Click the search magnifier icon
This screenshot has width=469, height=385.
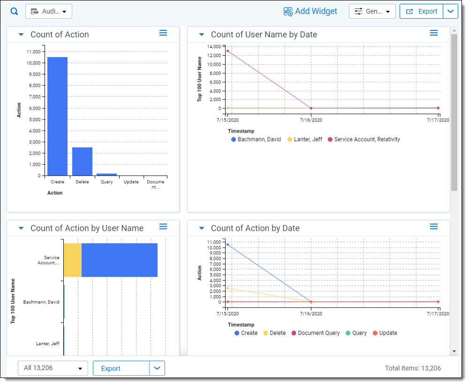click(x=14, y=11)
